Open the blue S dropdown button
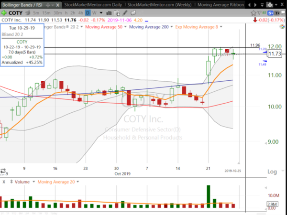287x215 pixels. coord(270,13)
